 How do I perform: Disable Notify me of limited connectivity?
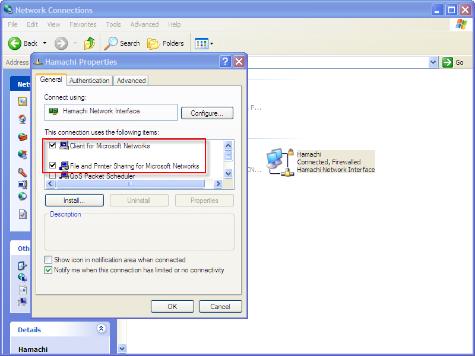49,270
